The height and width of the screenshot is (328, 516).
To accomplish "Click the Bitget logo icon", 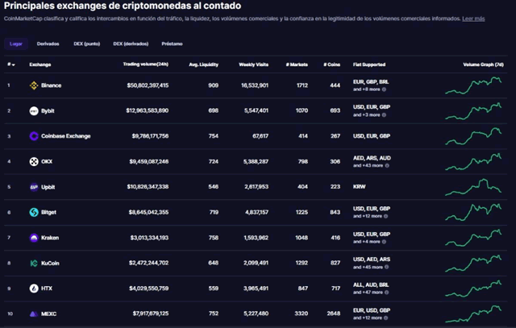I will click(x=35, y=213).
